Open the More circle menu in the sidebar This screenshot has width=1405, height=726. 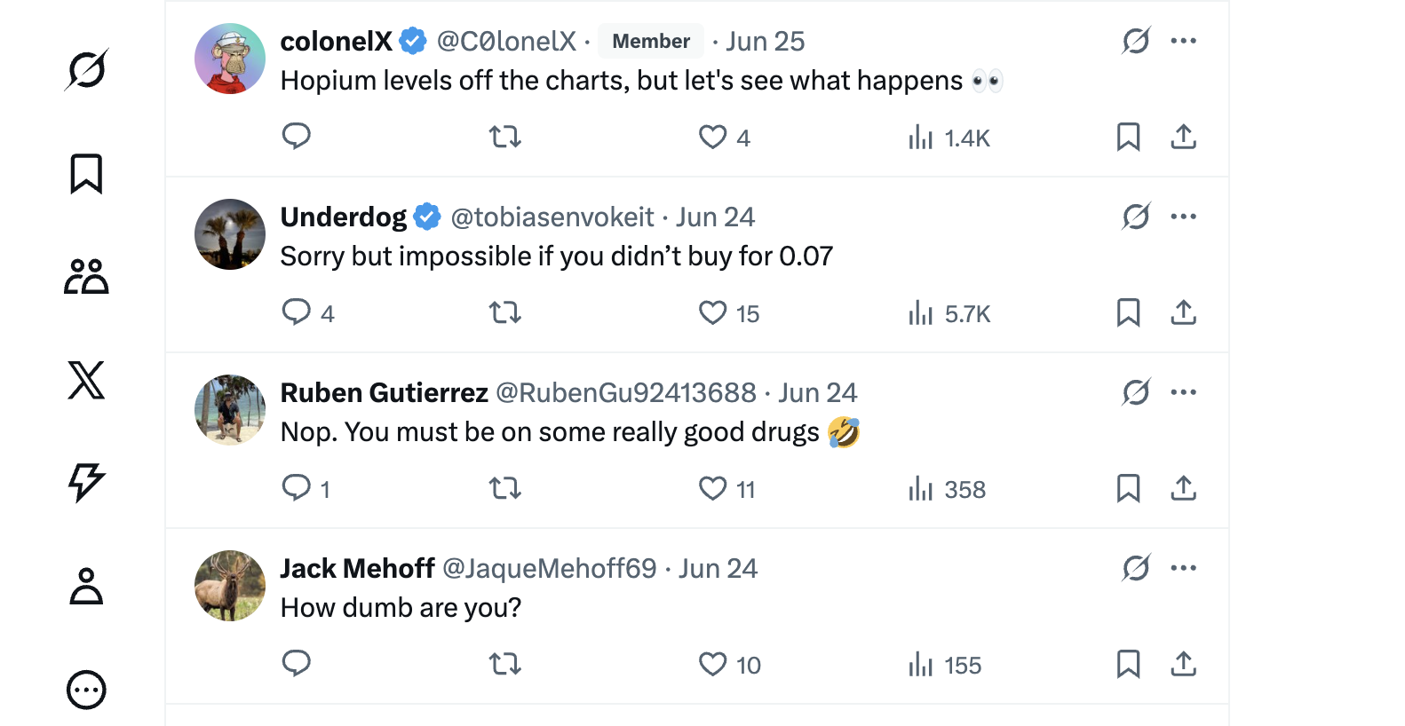coord(86,690)
